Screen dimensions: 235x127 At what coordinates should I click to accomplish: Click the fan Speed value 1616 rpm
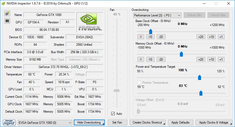(x=64, y=82)
